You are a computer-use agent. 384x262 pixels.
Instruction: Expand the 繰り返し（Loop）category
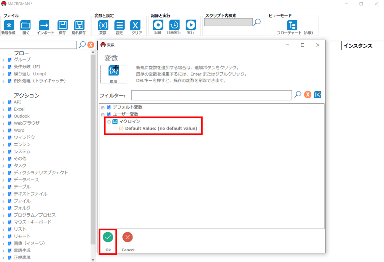click(x=3, y=74)
